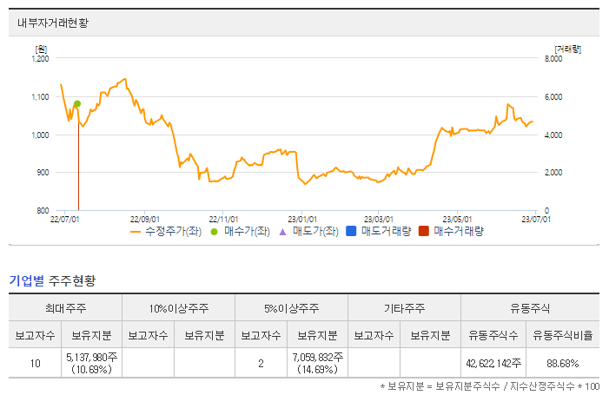Toggle the purple 매도가(좌) triangle legend
This screenshot has height=395, width=609.
click(x=282, y=232)
